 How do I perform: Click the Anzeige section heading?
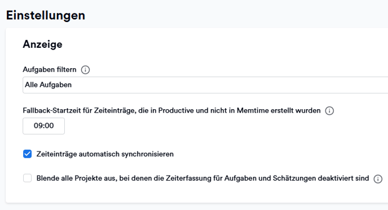(x=42, y=44)
